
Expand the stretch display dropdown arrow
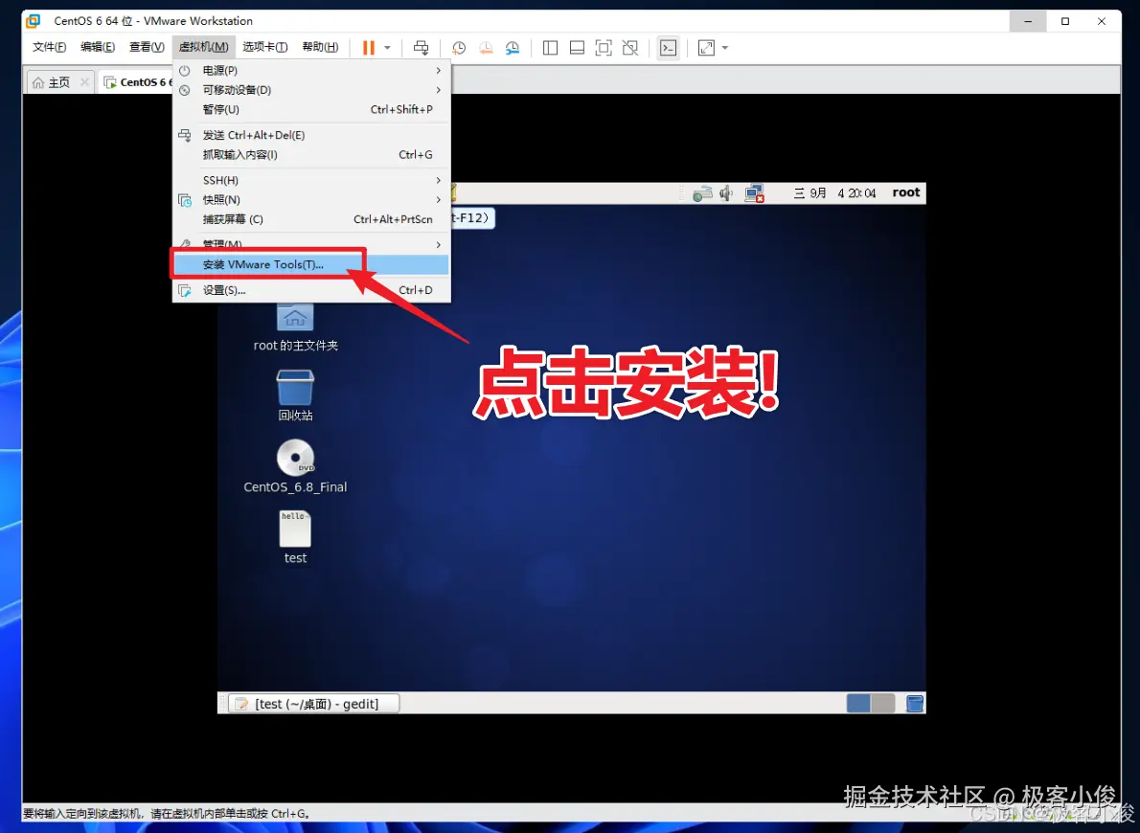(x=725, y=48)
